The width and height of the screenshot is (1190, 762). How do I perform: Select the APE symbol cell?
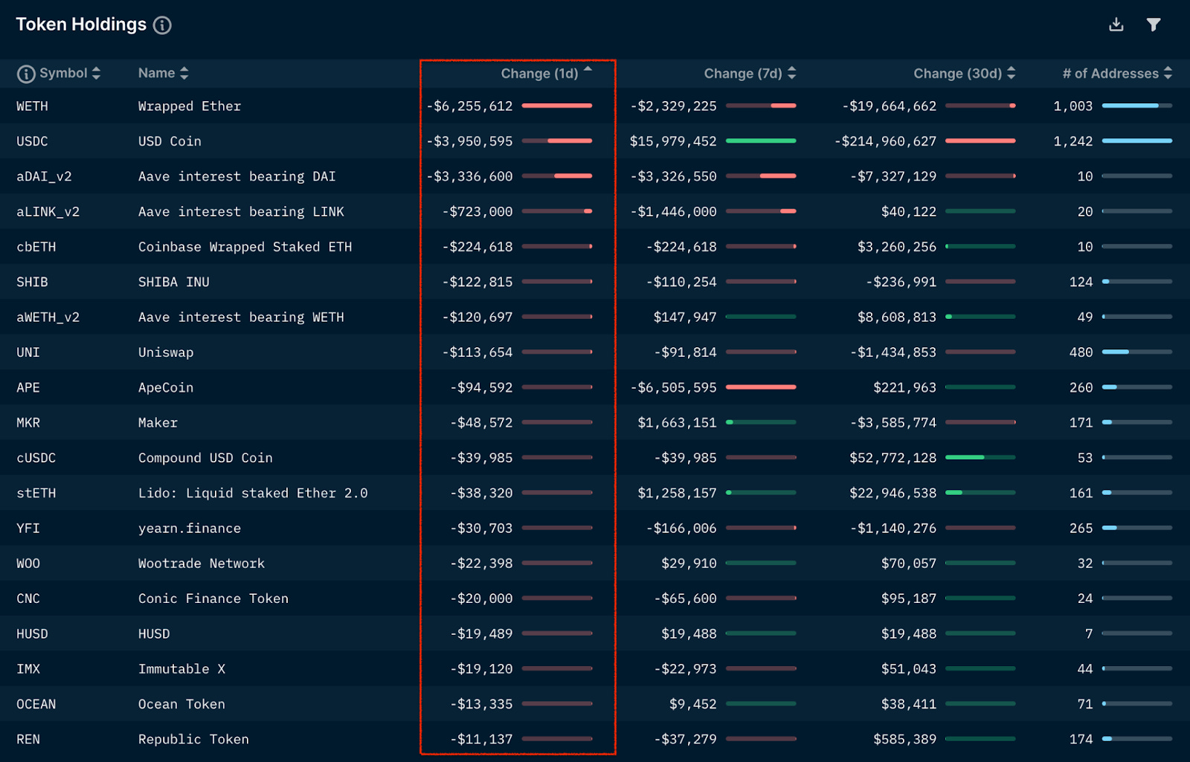28,387
